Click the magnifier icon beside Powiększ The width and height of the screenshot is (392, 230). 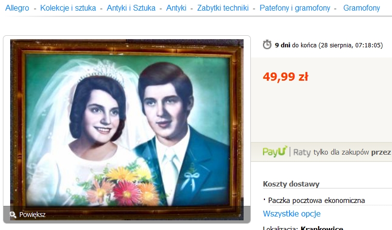(13, 215)
